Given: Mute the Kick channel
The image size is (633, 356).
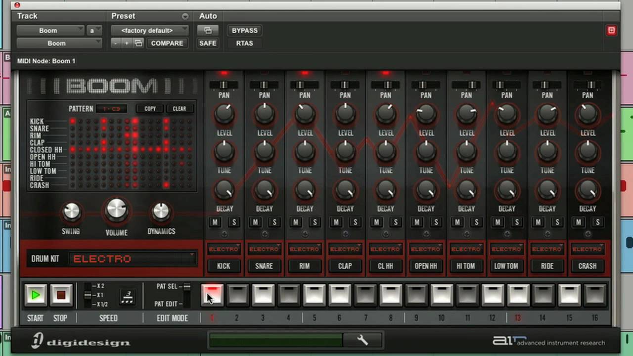Looking at the screenshot, I should [215, 222].
